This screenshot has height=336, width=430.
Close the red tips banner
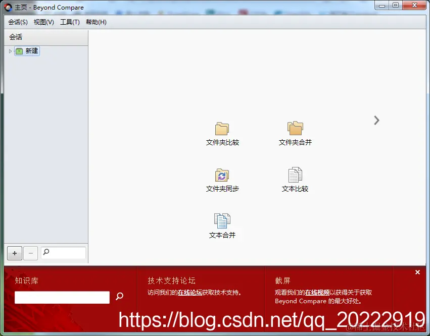coord(417,272)
